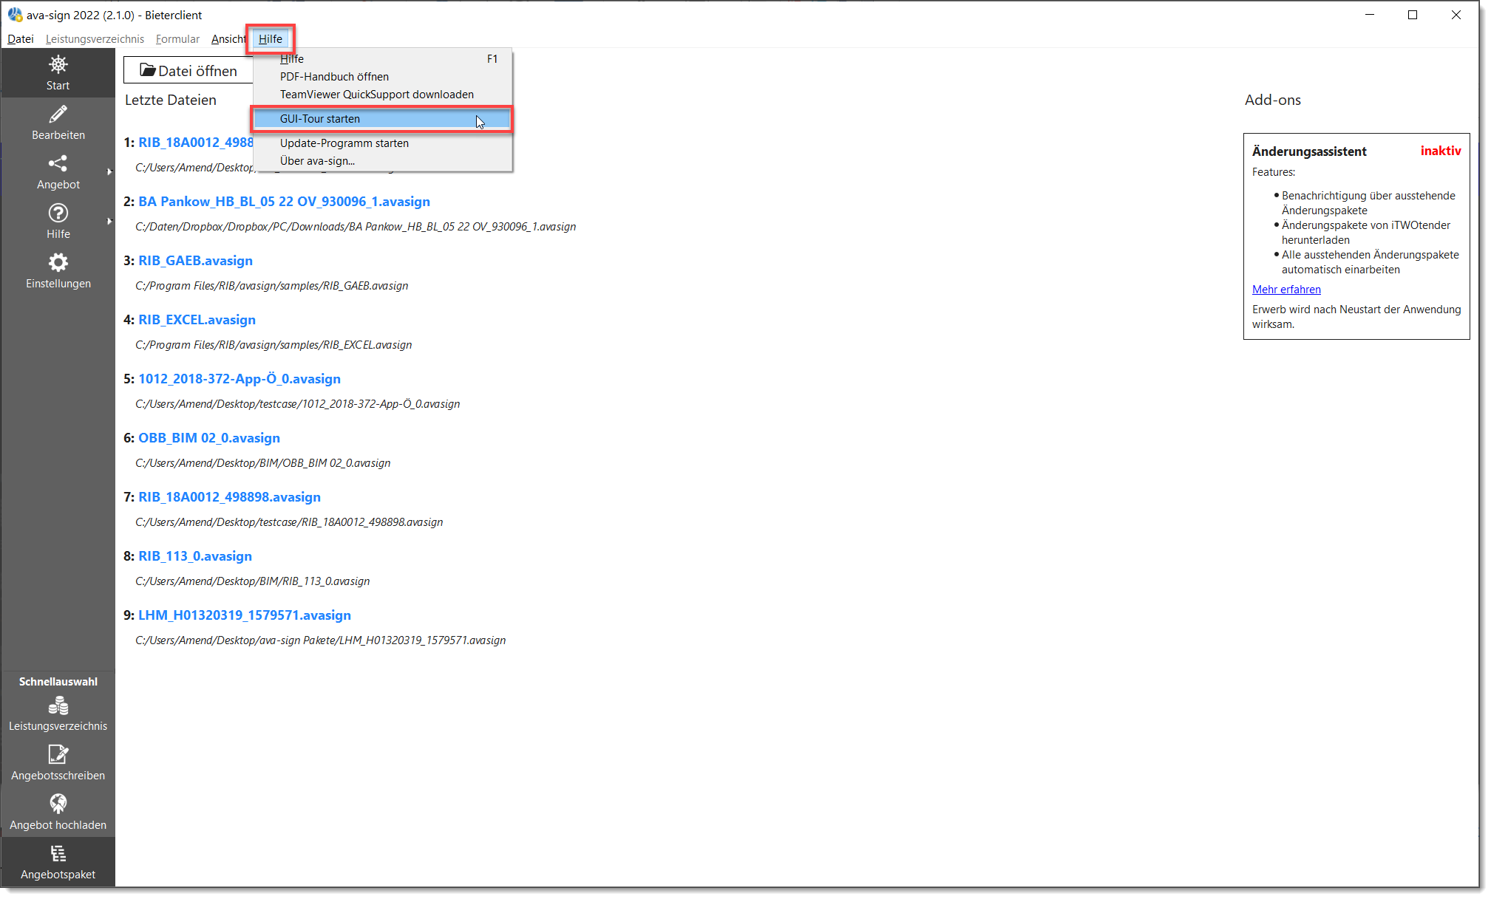Open recent file RIB_18A0012_498898.avasign (entry 7)
Image resolution: width=1491 pixels, height=899 pixels.
[229, 497]
